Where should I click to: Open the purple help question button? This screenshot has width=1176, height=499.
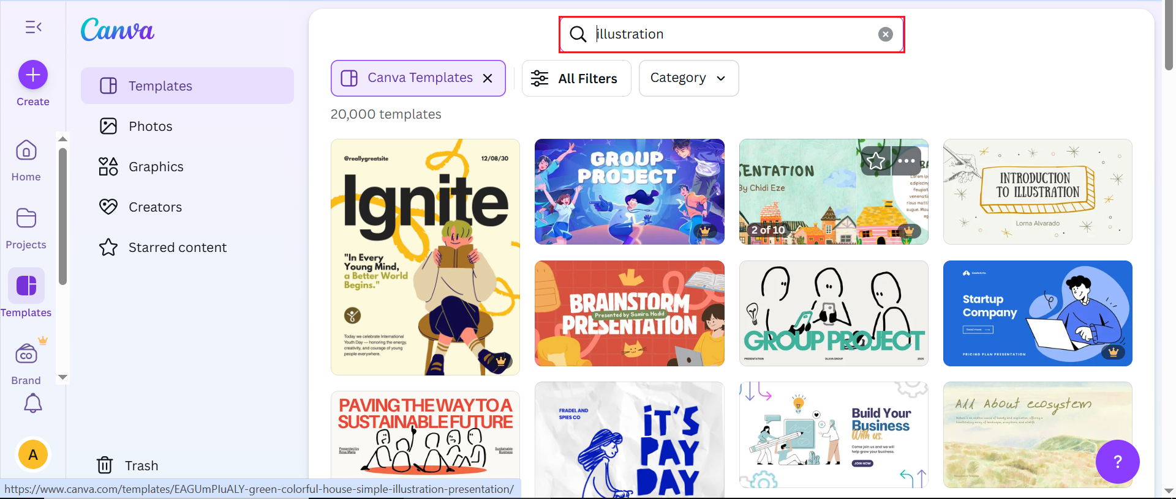click(x=1117, y=462)
